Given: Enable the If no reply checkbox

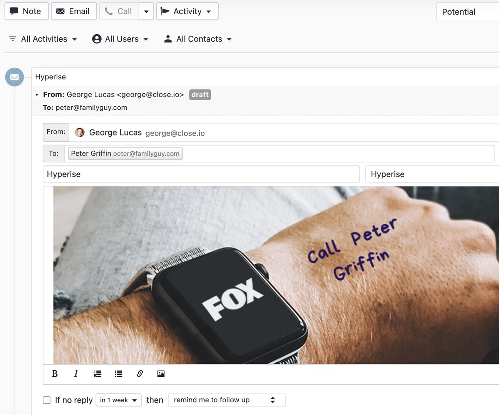Looking at the screenshot, I should click(x=47, y=400).
